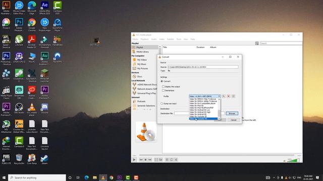Image resolution: width=323 pixels, height=181 pixels.
Task: Toggle the VLC random shuffle button
Action: 176,159
